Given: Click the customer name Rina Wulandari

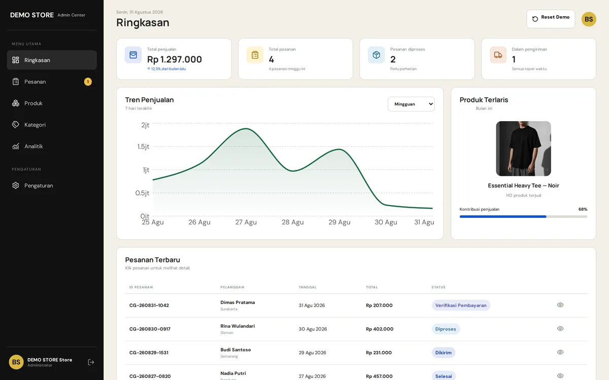Looking at the screenshot, I should (238, 326).
